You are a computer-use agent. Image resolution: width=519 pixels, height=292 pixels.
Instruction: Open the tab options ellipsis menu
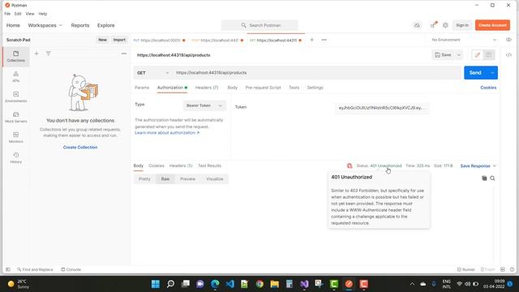click(324, 40)
